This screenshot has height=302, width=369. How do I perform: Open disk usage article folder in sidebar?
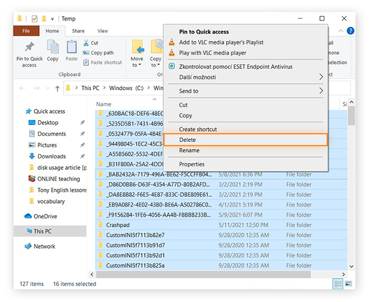(57, 168)
